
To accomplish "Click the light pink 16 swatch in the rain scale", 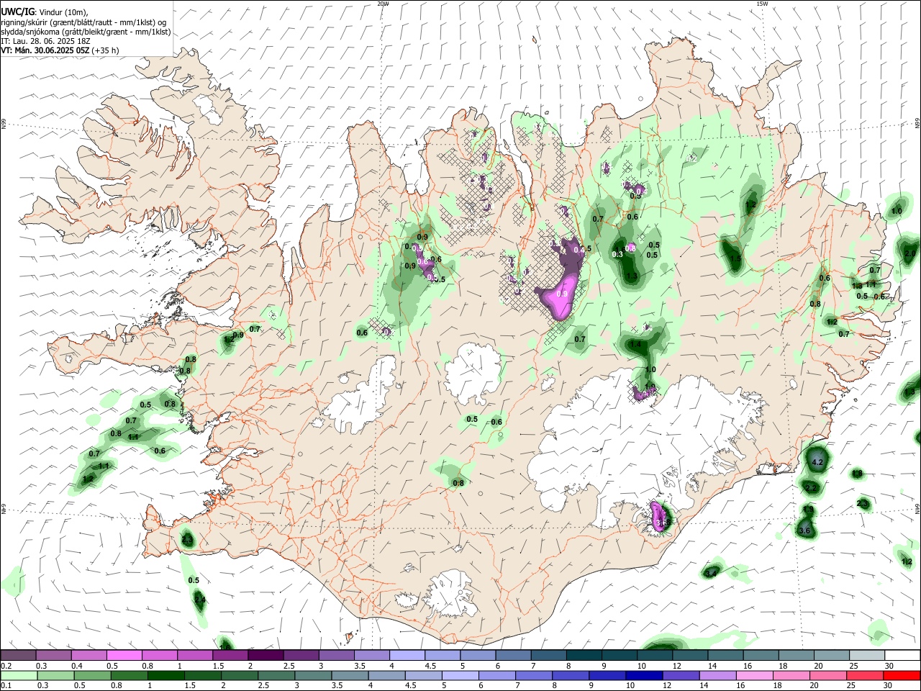I will click(x=755, y=675).
